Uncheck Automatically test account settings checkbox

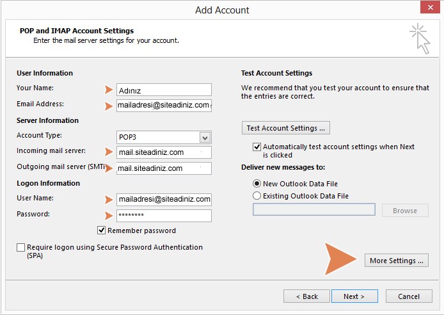257,147
